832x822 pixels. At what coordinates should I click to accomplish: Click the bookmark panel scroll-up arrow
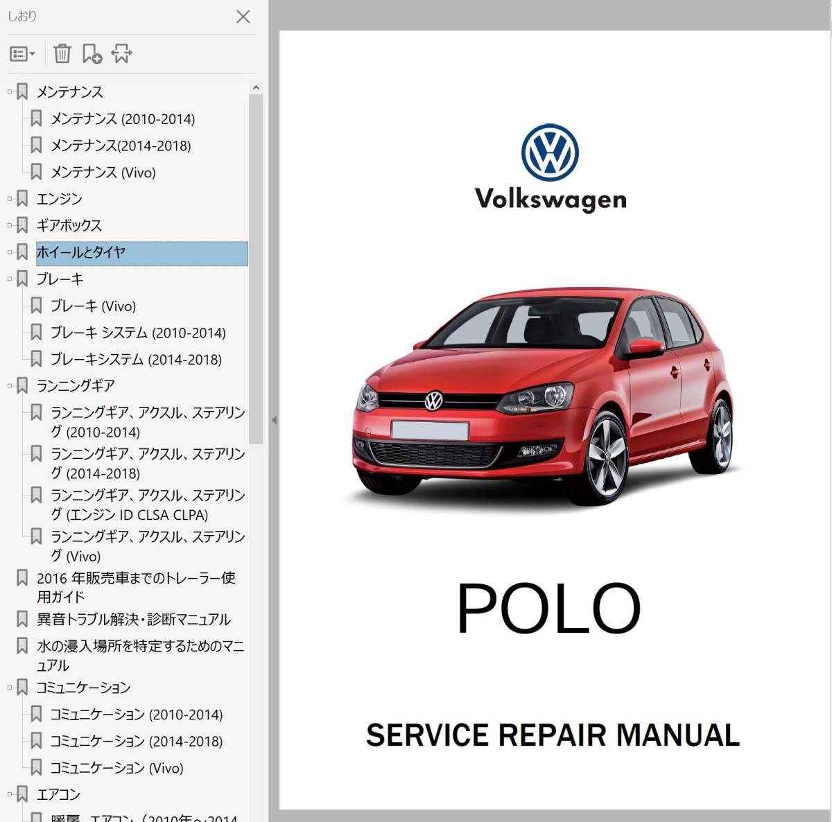(256, 88)
